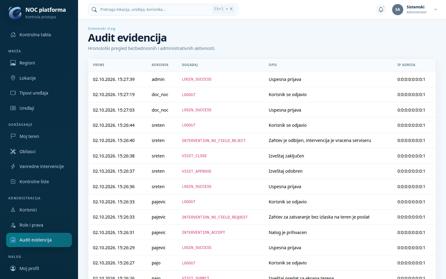Select Vanredne intervencije in sidebar

click(39, 166)
